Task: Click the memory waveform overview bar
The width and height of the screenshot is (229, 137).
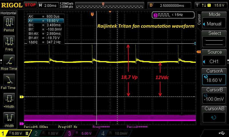Action: [x=110, y=5]
